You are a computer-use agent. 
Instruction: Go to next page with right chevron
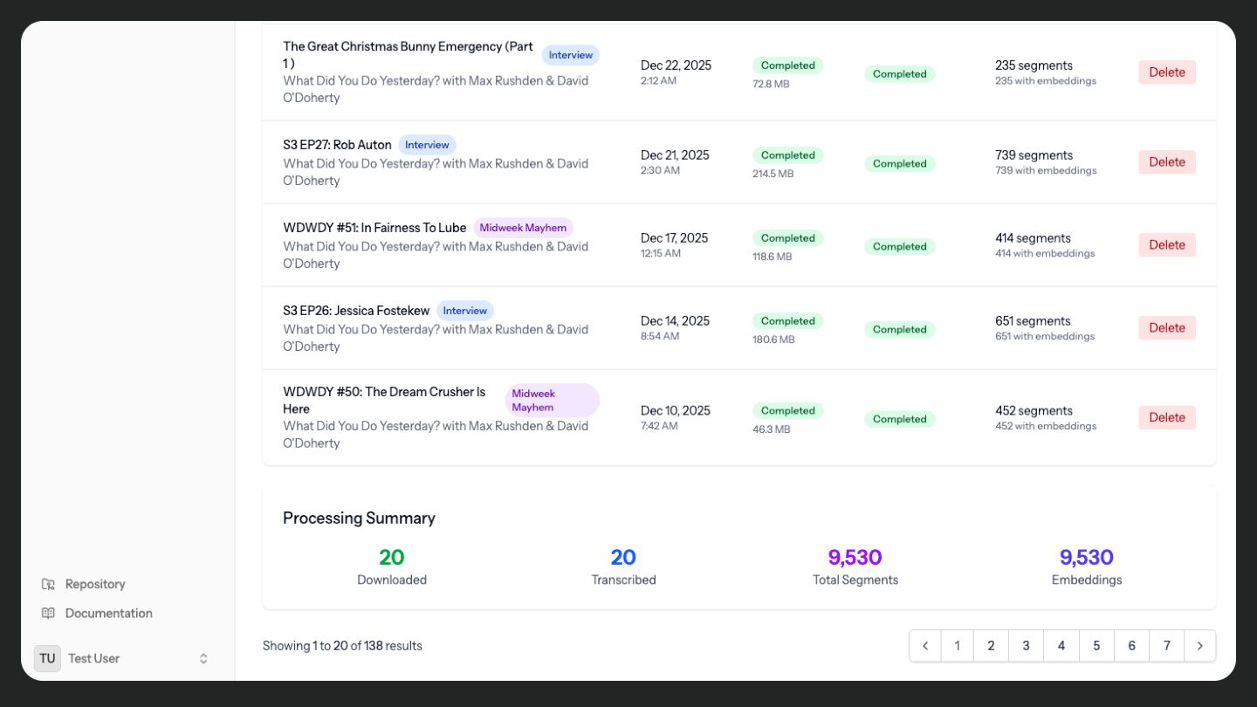point(1200,646)
